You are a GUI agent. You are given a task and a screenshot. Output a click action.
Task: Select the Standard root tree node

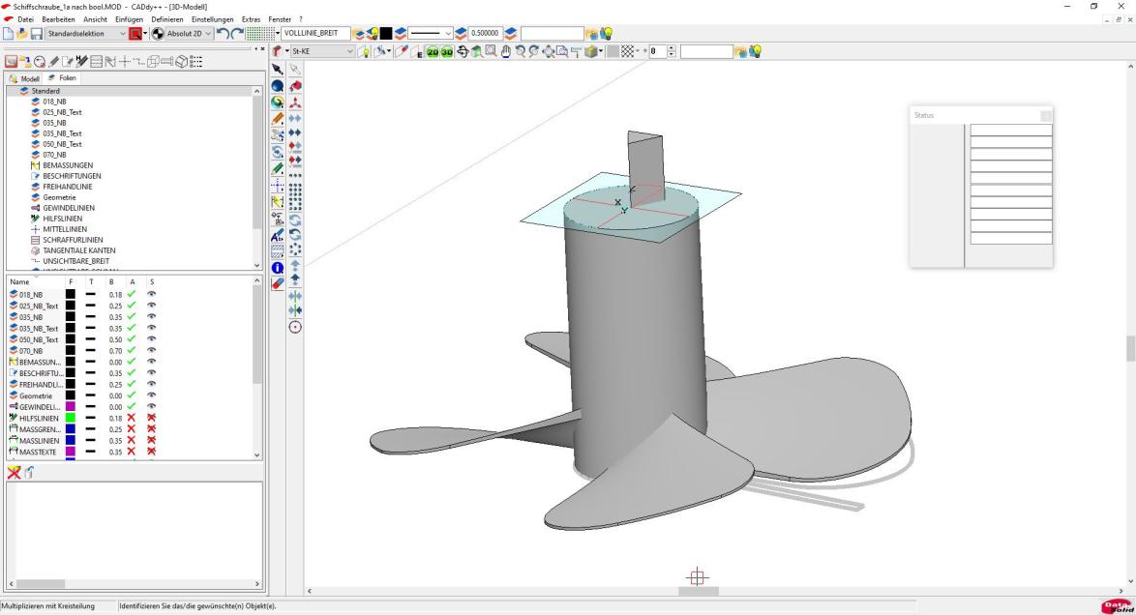pos(45,91)
